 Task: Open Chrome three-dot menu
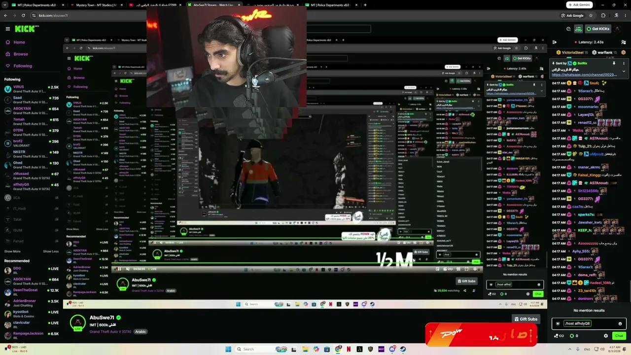click(x=626, y=15)
